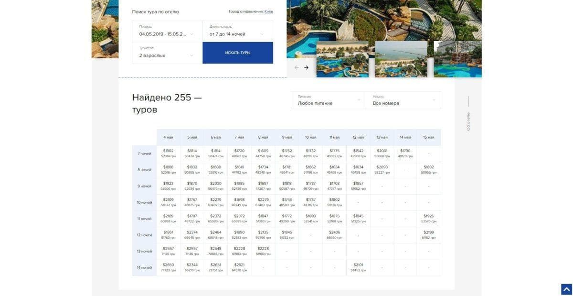Open the Период date range dropdown
The height and width of the screenshot is (296, 573).
(x=167, y=31)
